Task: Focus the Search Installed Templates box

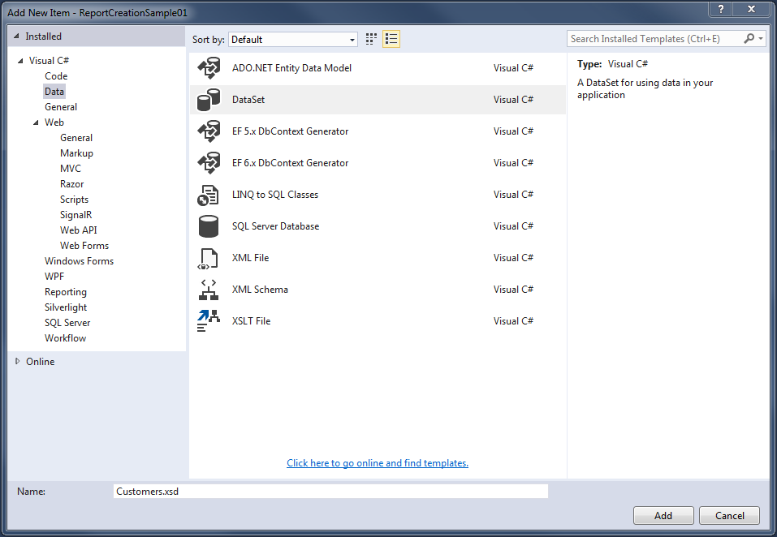Action: pyautogui.click(x=655, y=39)
